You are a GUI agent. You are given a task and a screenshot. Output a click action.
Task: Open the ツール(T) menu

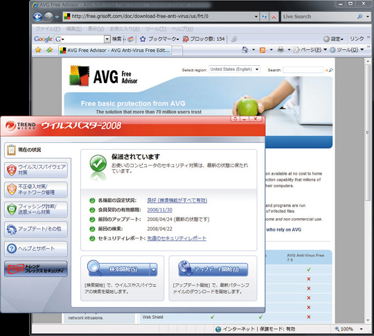point(156,29)
